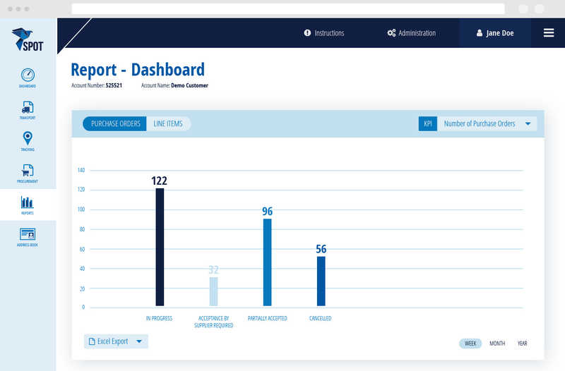Open the Dashboard gauge icon
Image resolution: width=565 pixels, height=371 pixels.
(x=28, y=75)
